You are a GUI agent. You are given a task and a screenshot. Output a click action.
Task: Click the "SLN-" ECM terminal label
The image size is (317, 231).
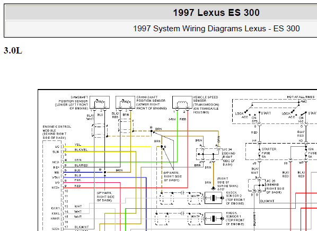56,152
